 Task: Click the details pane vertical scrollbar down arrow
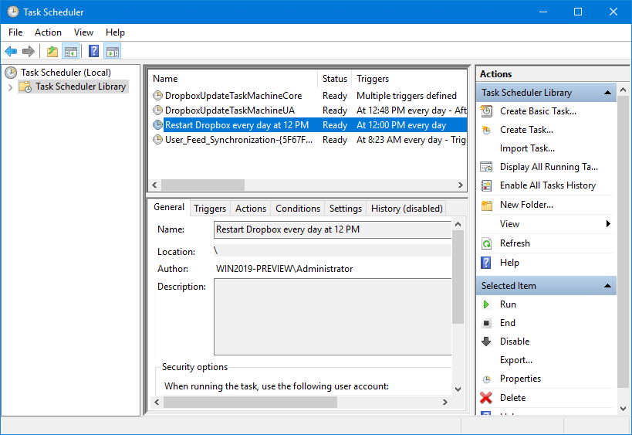point(458,389)
